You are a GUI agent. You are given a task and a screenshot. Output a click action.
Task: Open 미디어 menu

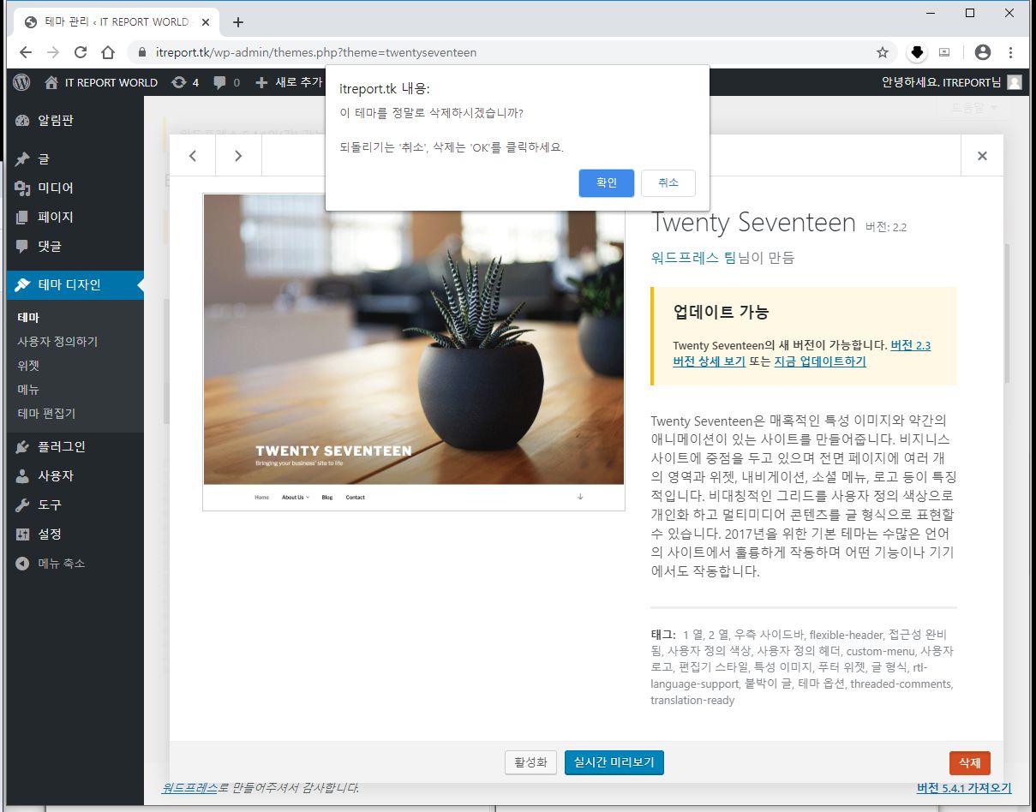pos(75,188)
